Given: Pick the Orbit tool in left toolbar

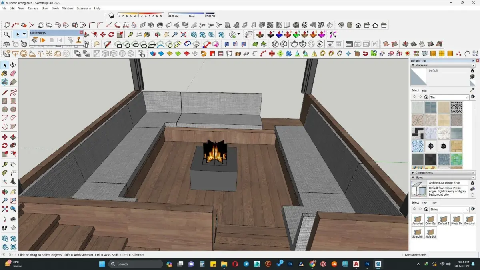Looking at the screenshot, I should (5, 192).
